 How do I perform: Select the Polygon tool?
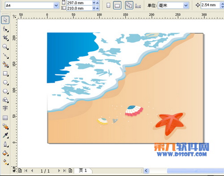point(5,91)
